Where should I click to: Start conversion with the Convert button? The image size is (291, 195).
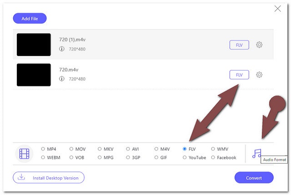[254, 178]
